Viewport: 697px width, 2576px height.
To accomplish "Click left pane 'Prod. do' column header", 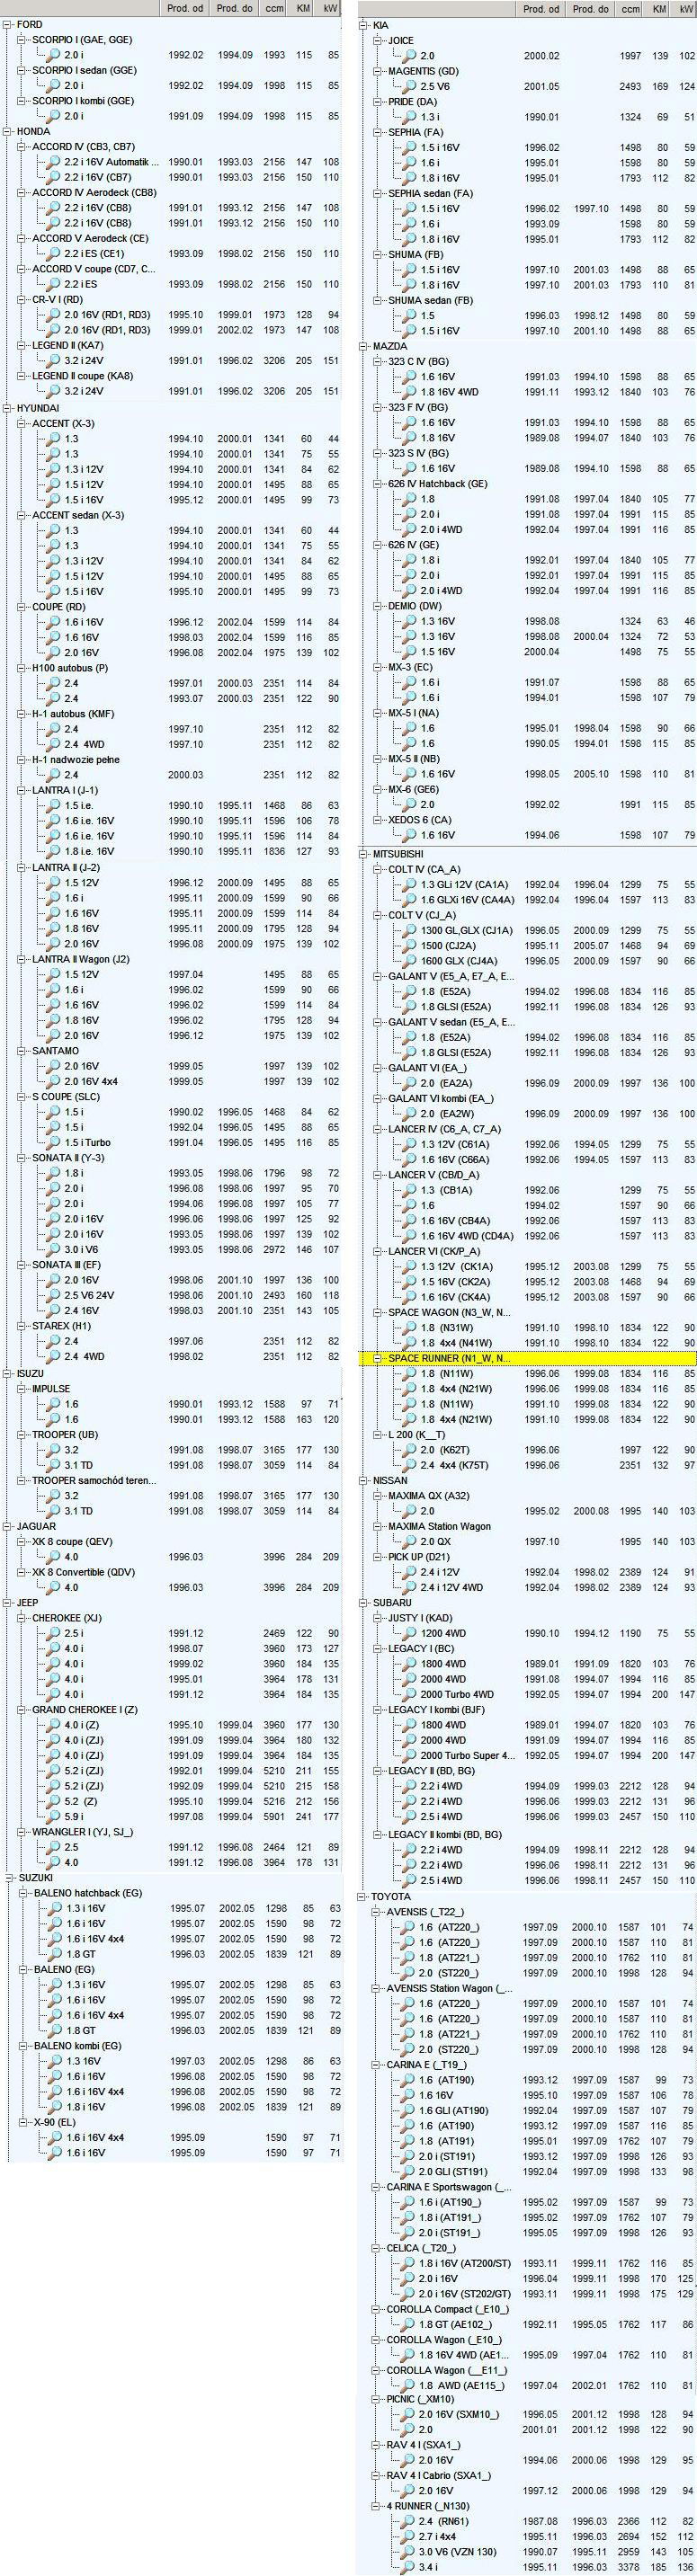I will [235, 8].
